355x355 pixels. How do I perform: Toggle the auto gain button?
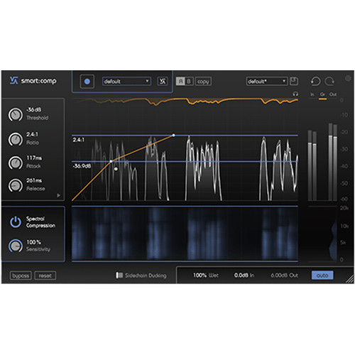tap(322, 275)
